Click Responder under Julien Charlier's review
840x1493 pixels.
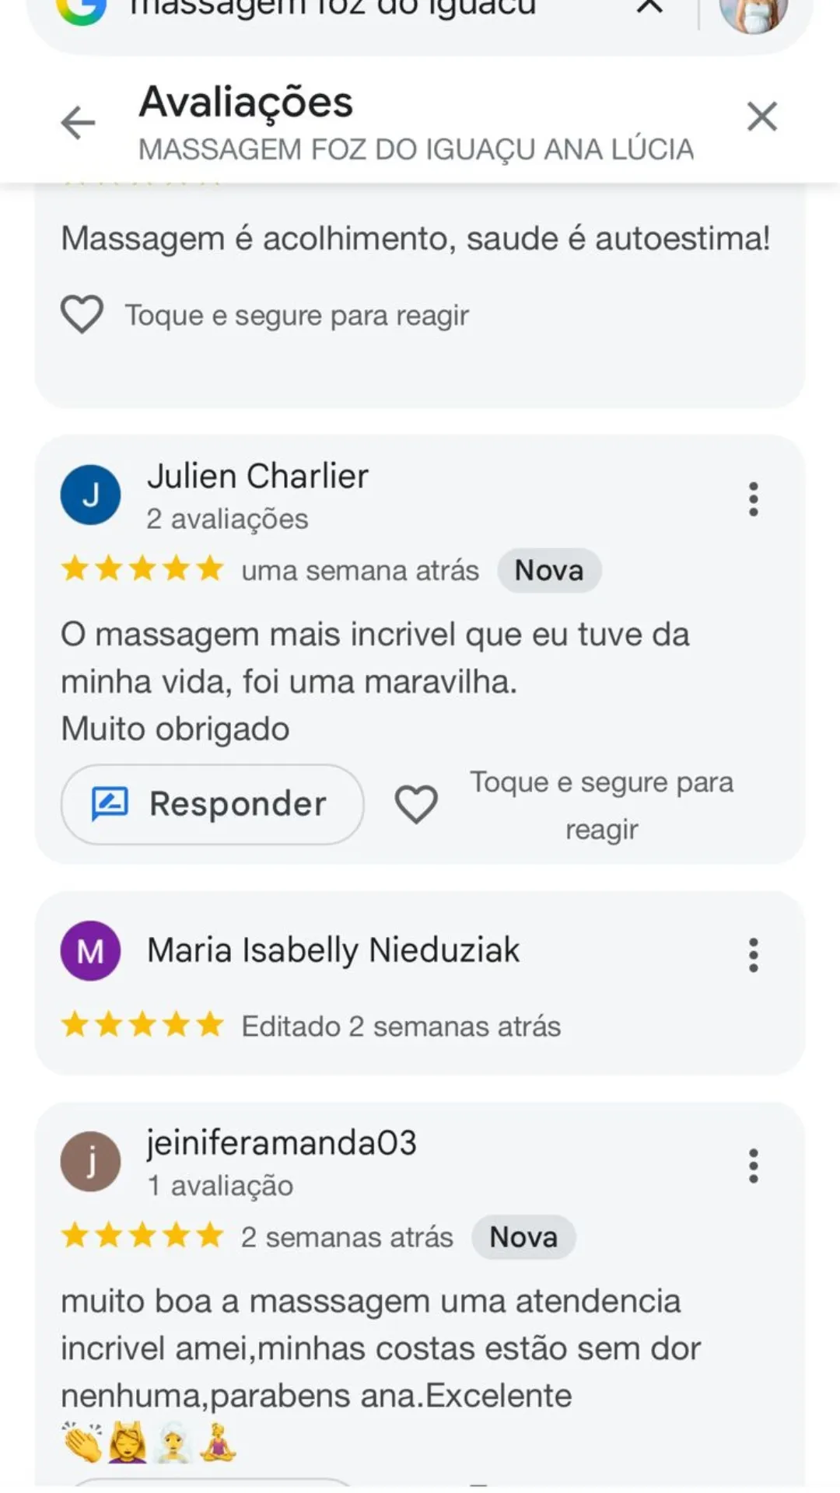pos(212,804)
